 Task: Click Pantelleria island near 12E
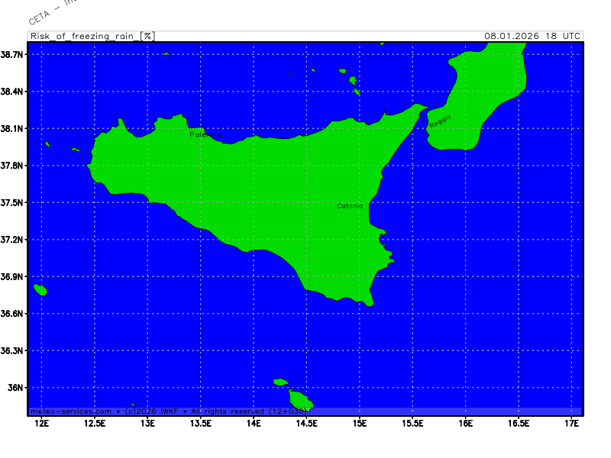[40, 290]
